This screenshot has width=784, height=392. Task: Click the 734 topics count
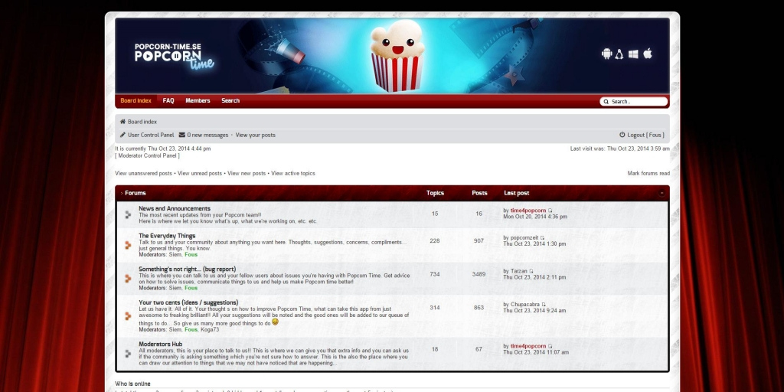435,274
